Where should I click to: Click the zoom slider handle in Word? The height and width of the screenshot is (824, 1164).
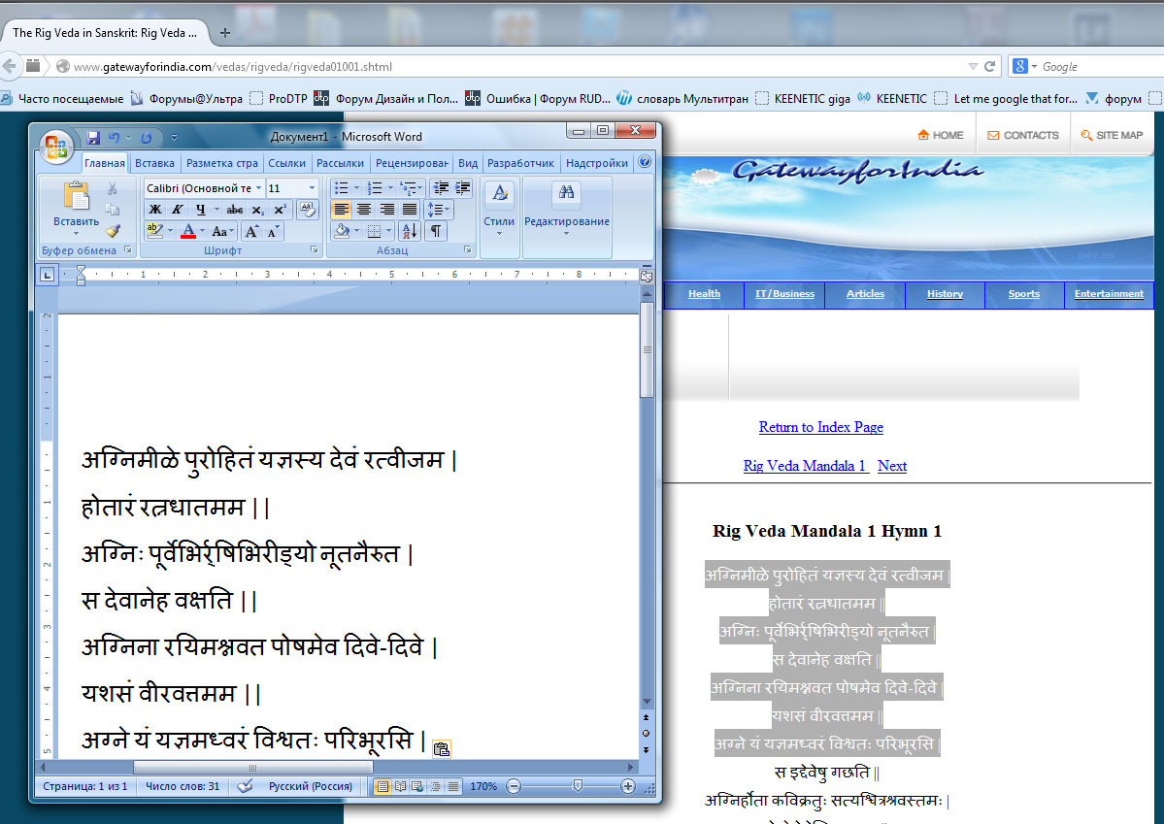578,785
